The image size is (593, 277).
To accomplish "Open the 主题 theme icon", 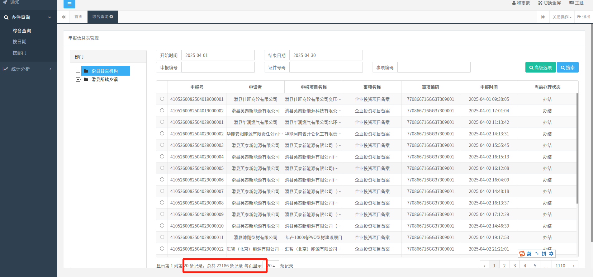I will (x=572, y=3).
